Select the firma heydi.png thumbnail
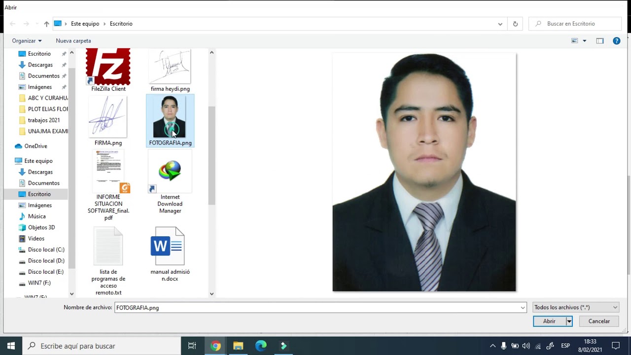This screenshot has height=355, width=631. pos(170,67)
